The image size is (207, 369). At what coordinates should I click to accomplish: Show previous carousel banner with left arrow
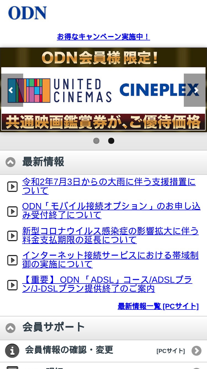[12, 90]
